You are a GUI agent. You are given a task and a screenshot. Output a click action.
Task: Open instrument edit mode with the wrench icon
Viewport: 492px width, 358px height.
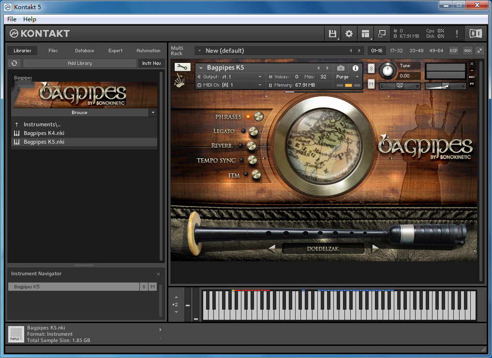click(182, 67)
